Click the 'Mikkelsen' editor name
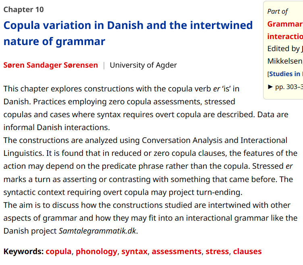Viewport: 303px width, 265px height. (284, 61)
